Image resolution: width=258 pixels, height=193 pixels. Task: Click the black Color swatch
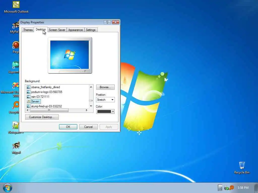(x=104, y=111)
